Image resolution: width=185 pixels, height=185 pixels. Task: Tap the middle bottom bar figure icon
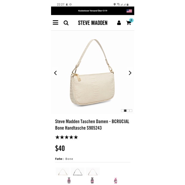click(x=92, y=180)
